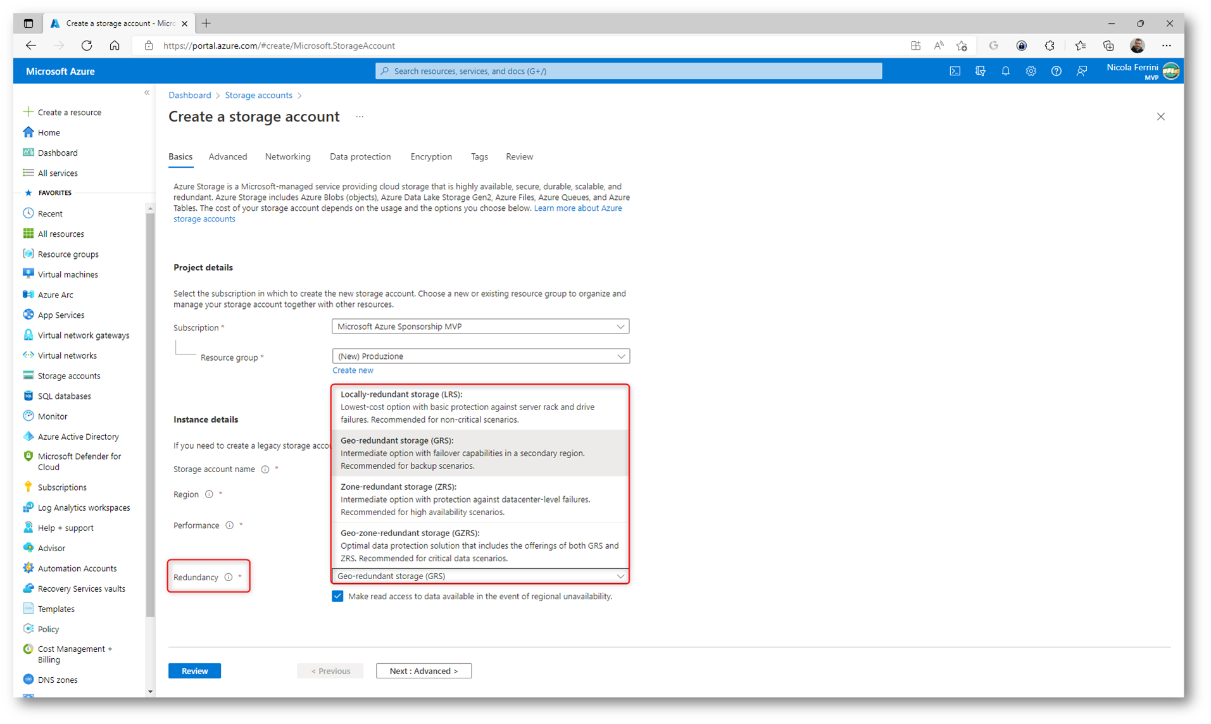Open ellipsis menu beside page title

[x=360, y=116]
